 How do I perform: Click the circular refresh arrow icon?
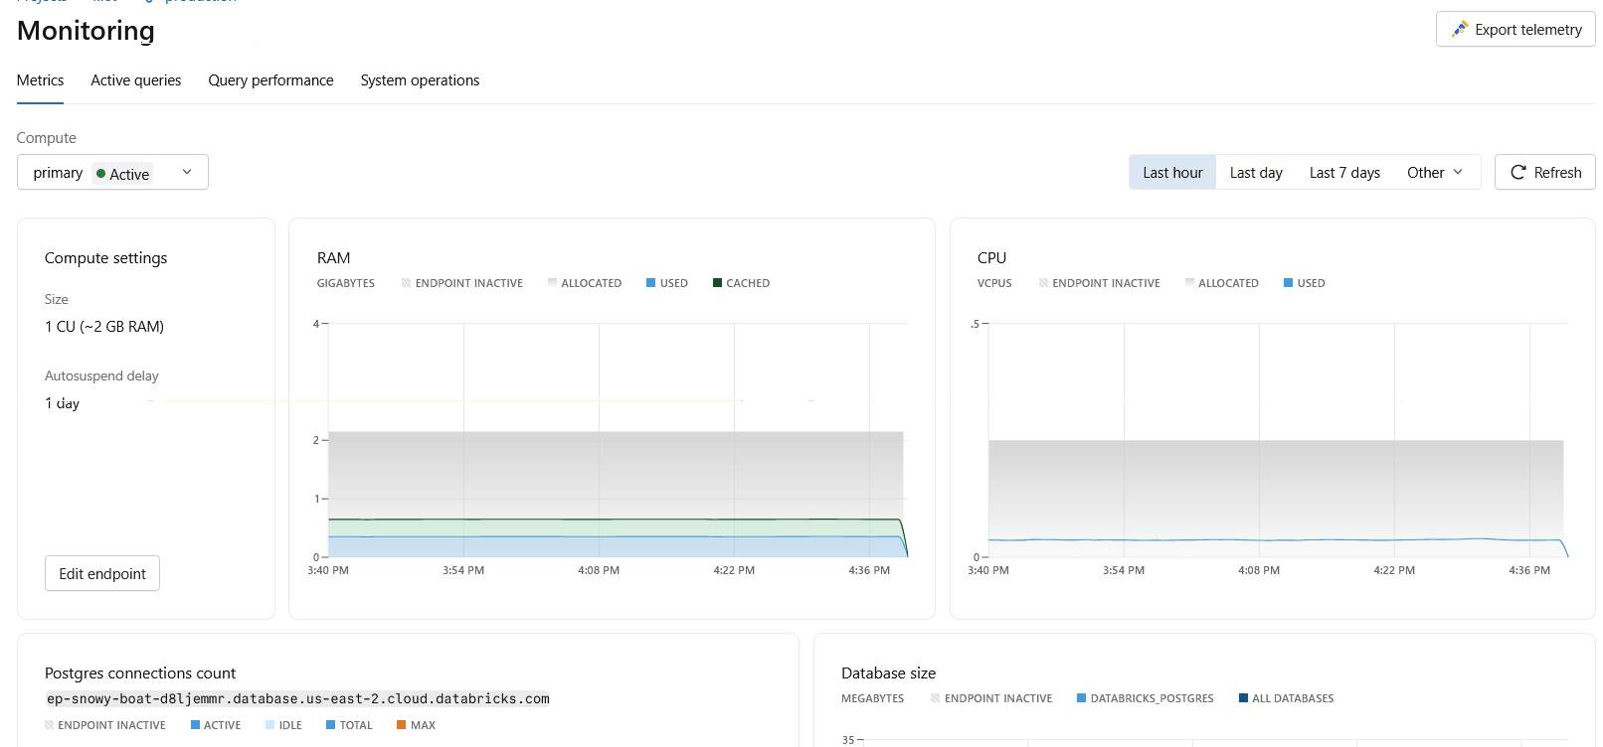tap(1517, 172)
